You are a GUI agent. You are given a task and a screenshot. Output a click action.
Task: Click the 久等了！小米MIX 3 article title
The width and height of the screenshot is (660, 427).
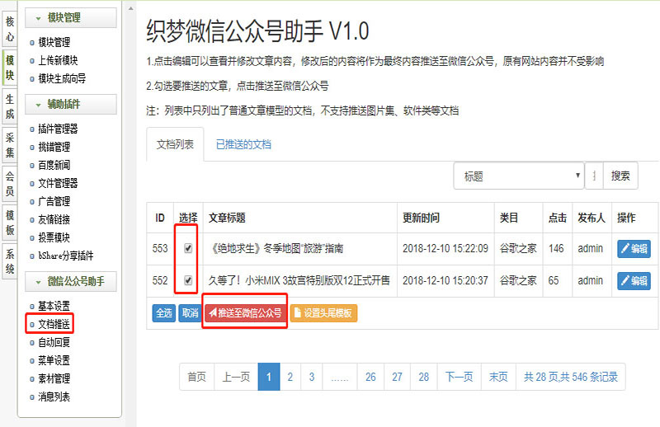pos(299,280)
